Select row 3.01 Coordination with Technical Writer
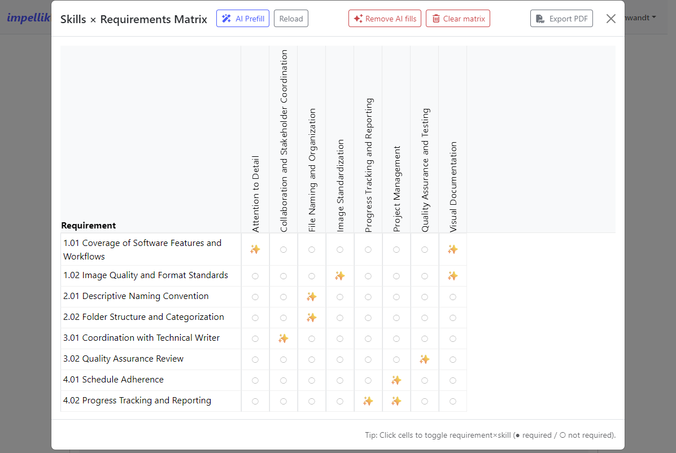Viewport: 676px width, 453px height. [150, 338]
